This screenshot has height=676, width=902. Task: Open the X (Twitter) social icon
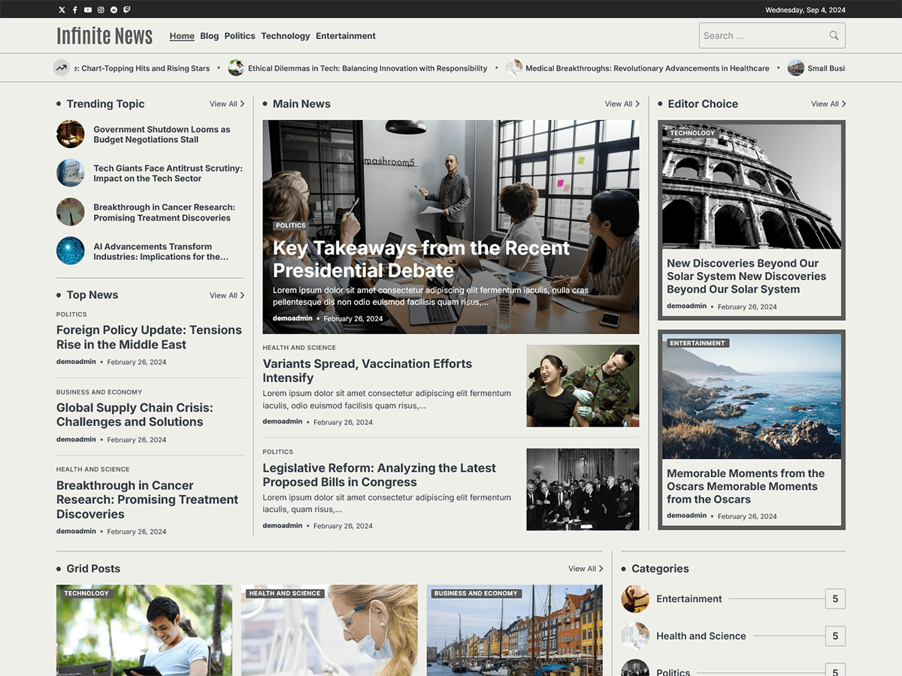point(62,9)
